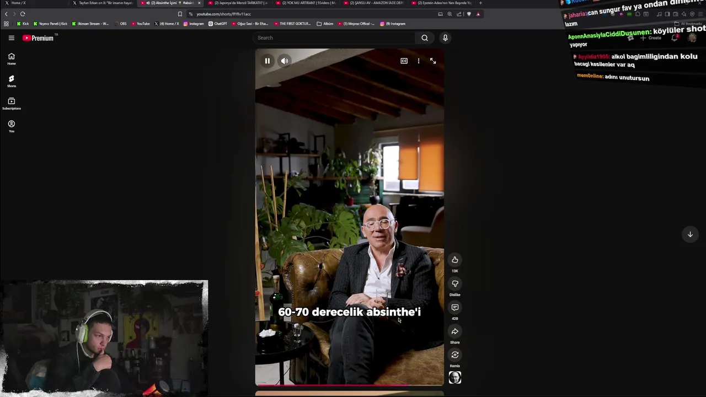
Task: Switch to Tayfun Erkan on X tab
Action: (104, 3)
